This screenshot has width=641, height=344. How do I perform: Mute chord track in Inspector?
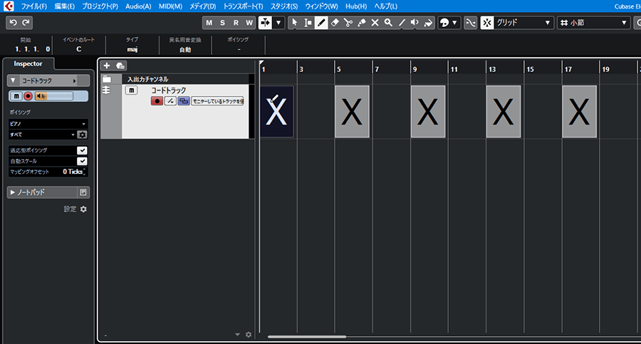pos(16,96)
